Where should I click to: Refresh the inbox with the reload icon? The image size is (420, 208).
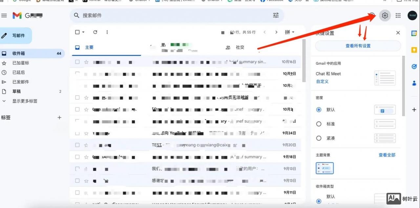tap(95, 32)
